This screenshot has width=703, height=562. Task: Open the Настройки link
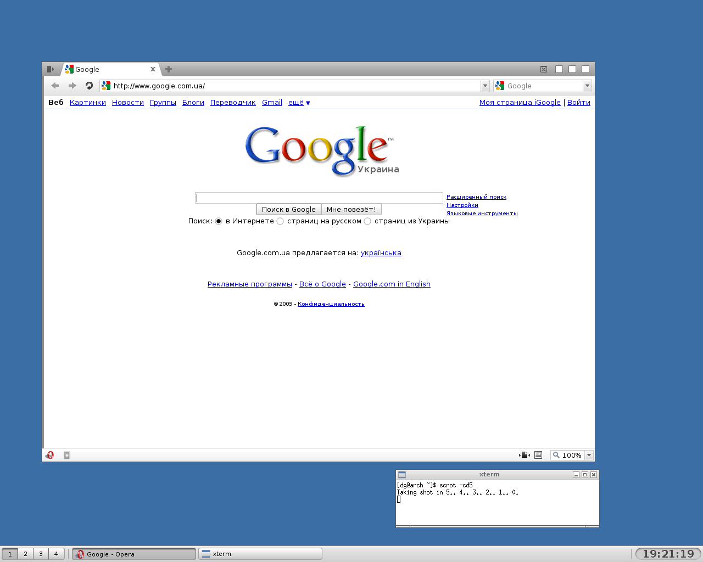point(462,205)
